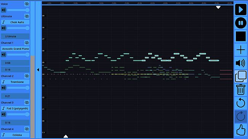
Task: Redo the last undone action
Action: point(240,116)
